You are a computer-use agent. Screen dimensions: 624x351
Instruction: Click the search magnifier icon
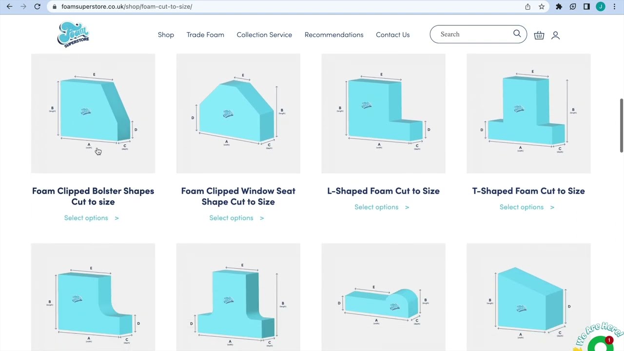coord(517,34)
